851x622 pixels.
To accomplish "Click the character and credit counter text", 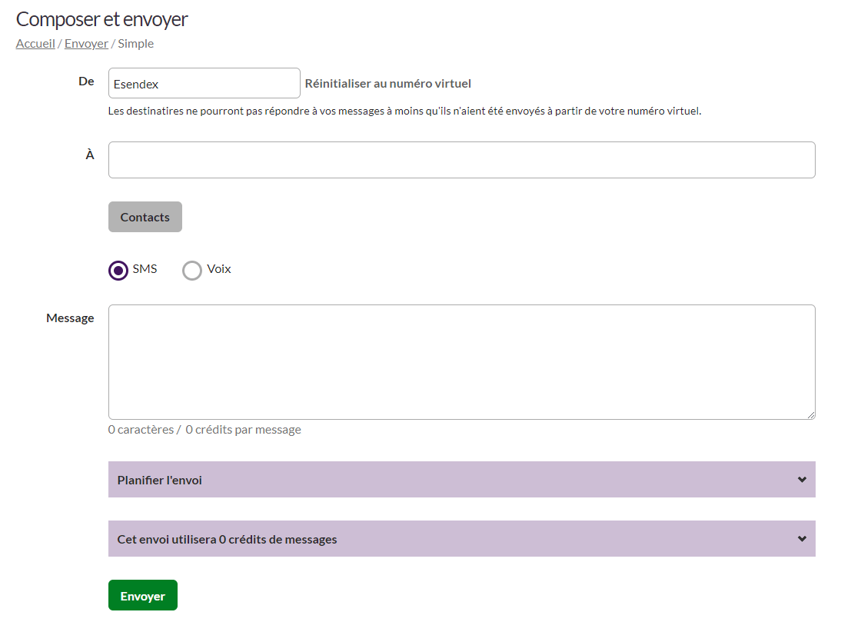I will (204, 430).
